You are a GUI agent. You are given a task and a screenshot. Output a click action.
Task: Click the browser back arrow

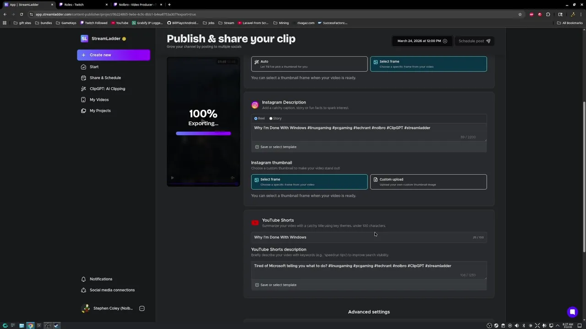[5, 14]
